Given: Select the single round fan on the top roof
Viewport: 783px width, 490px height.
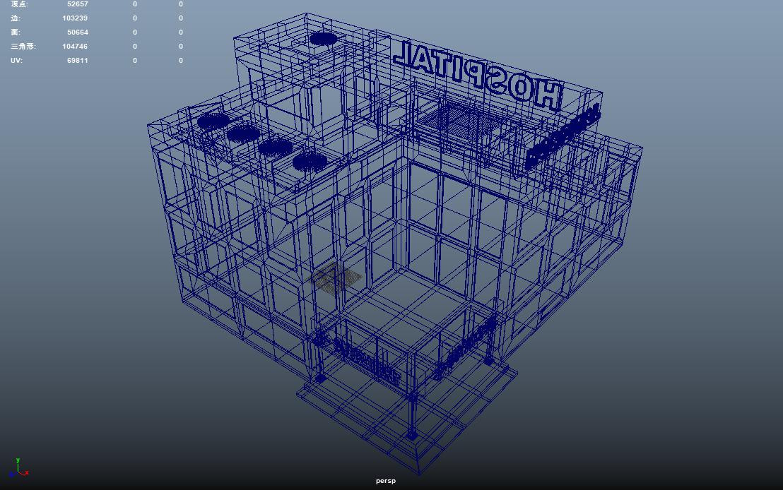Looking at the screenshot, I should point(322,39).
